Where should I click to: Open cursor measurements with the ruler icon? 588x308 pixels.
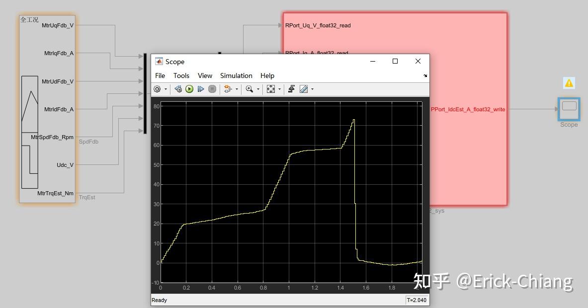coord(303,89)
